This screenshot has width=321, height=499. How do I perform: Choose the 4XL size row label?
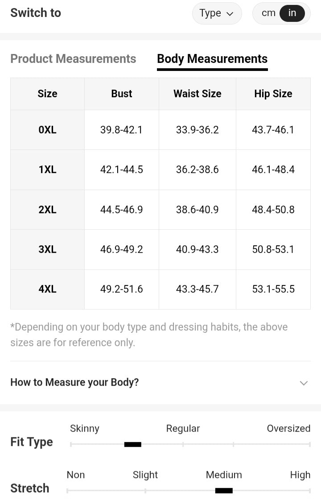(x=47, y=289)
